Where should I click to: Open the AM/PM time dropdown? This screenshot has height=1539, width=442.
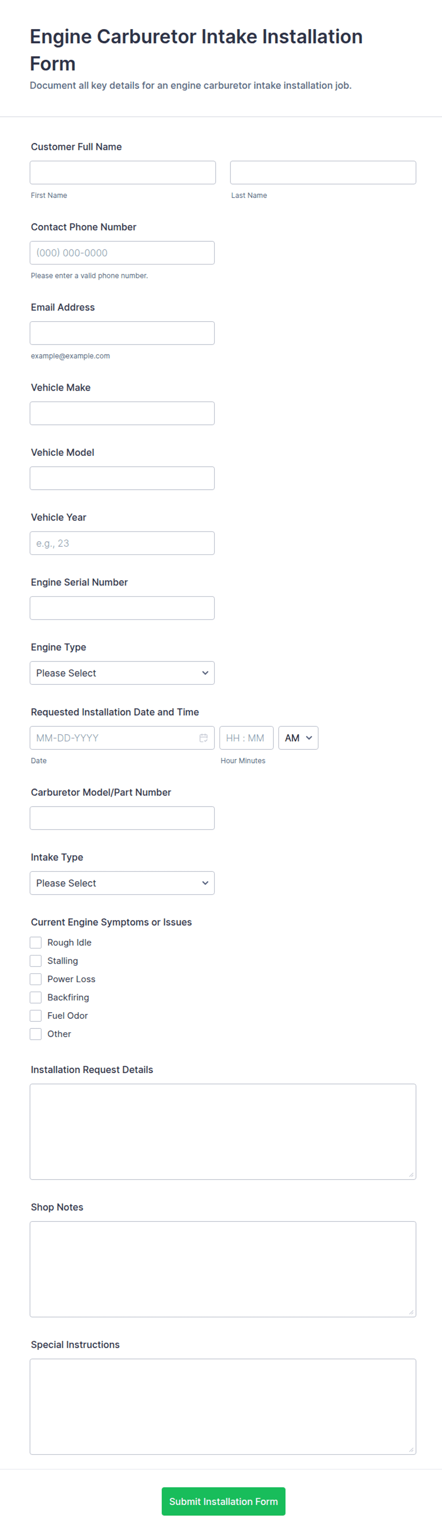[x=298, y=738]
